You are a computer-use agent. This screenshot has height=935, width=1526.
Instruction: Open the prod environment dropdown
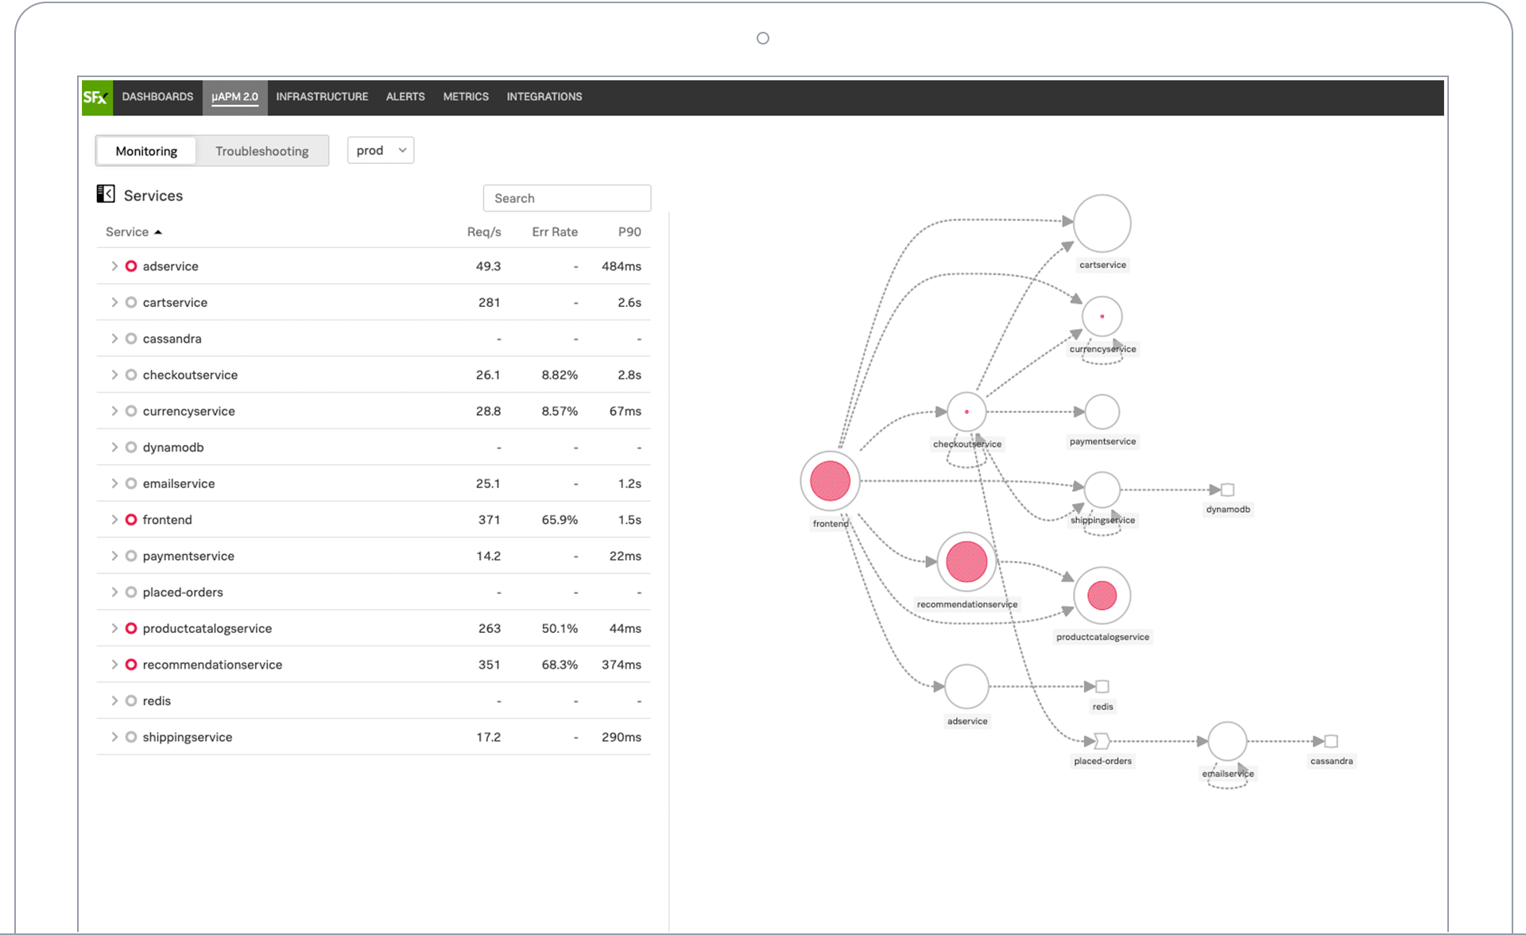(380, 150)
